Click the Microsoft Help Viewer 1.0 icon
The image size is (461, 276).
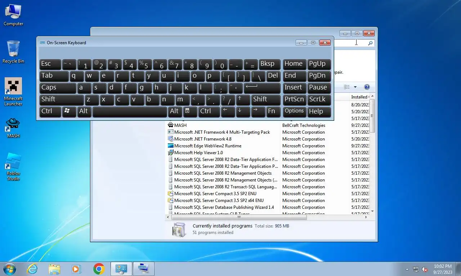(171, 152)
